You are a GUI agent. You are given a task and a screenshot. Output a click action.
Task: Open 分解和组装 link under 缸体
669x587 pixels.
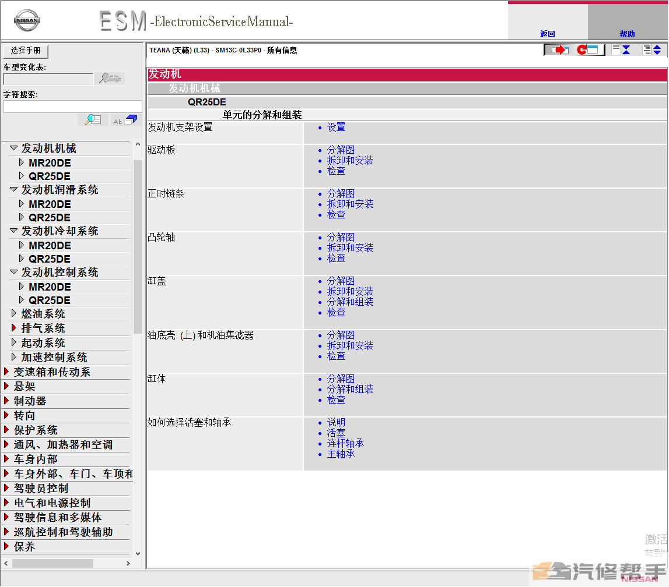[351, 389]
